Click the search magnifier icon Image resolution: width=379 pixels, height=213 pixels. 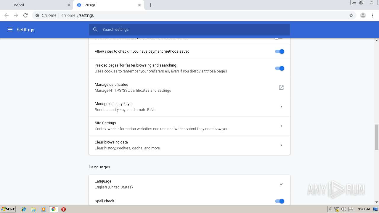(x=95, y=30)
